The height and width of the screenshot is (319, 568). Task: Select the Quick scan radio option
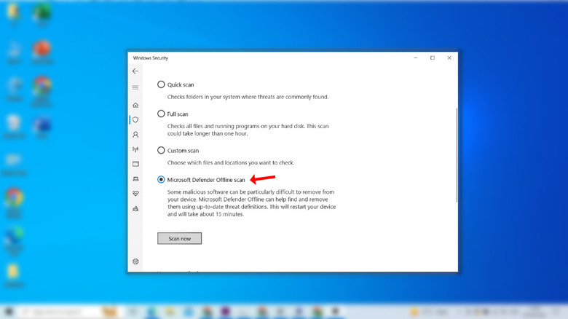point(161,84)
